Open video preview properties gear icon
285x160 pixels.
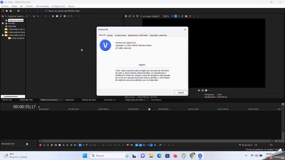point(126,16)
